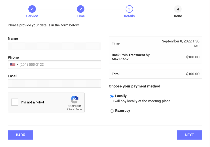This screenshot has width=210, height=147.
Task: Click the Time step checkmark circle
Action: pyautogui.click(x=81, y=9)
